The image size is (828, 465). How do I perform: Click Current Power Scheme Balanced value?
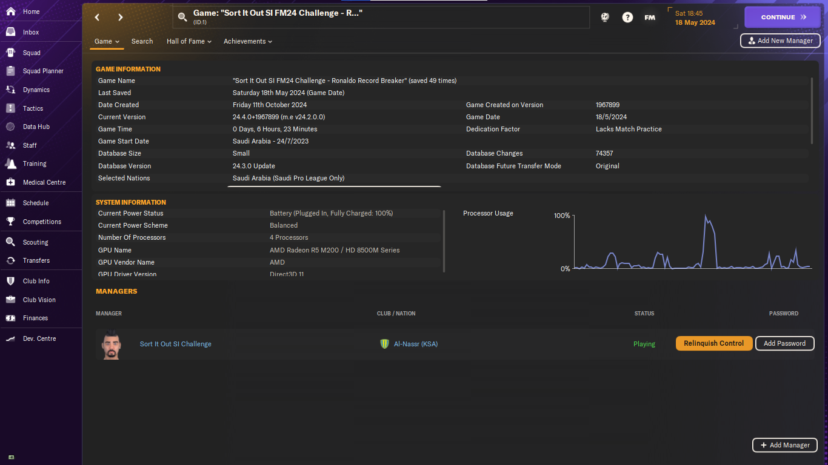click(x=284, y=225)
